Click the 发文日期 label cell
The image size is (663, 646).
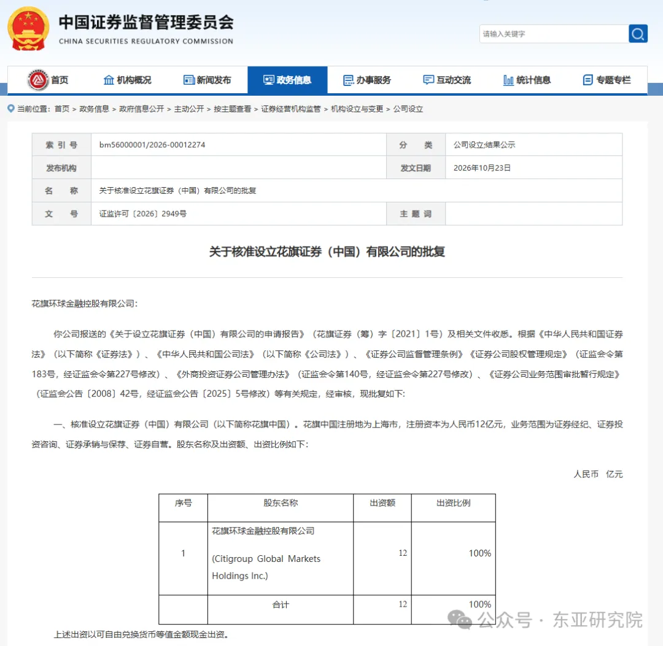[416, 167]
